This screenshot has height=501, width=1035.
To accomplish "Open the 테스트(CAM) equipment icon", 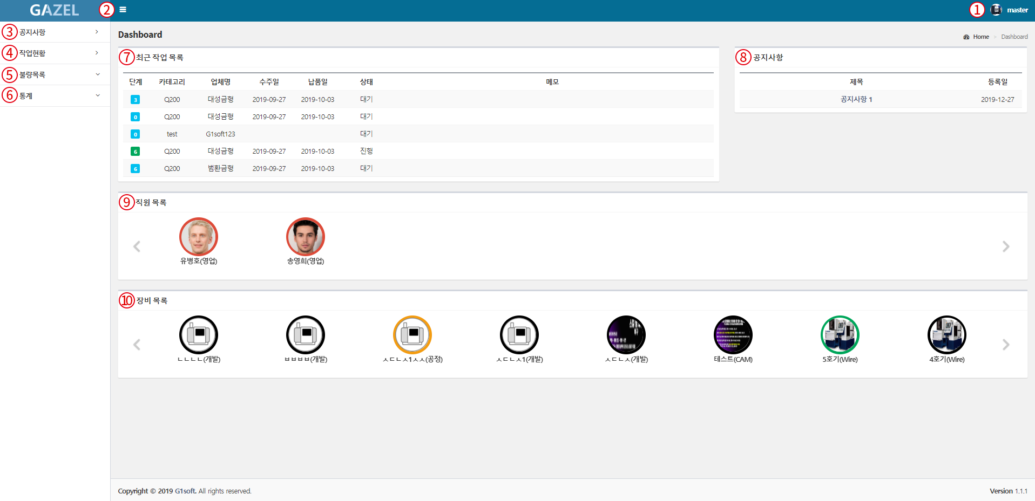I will point(733,335).
